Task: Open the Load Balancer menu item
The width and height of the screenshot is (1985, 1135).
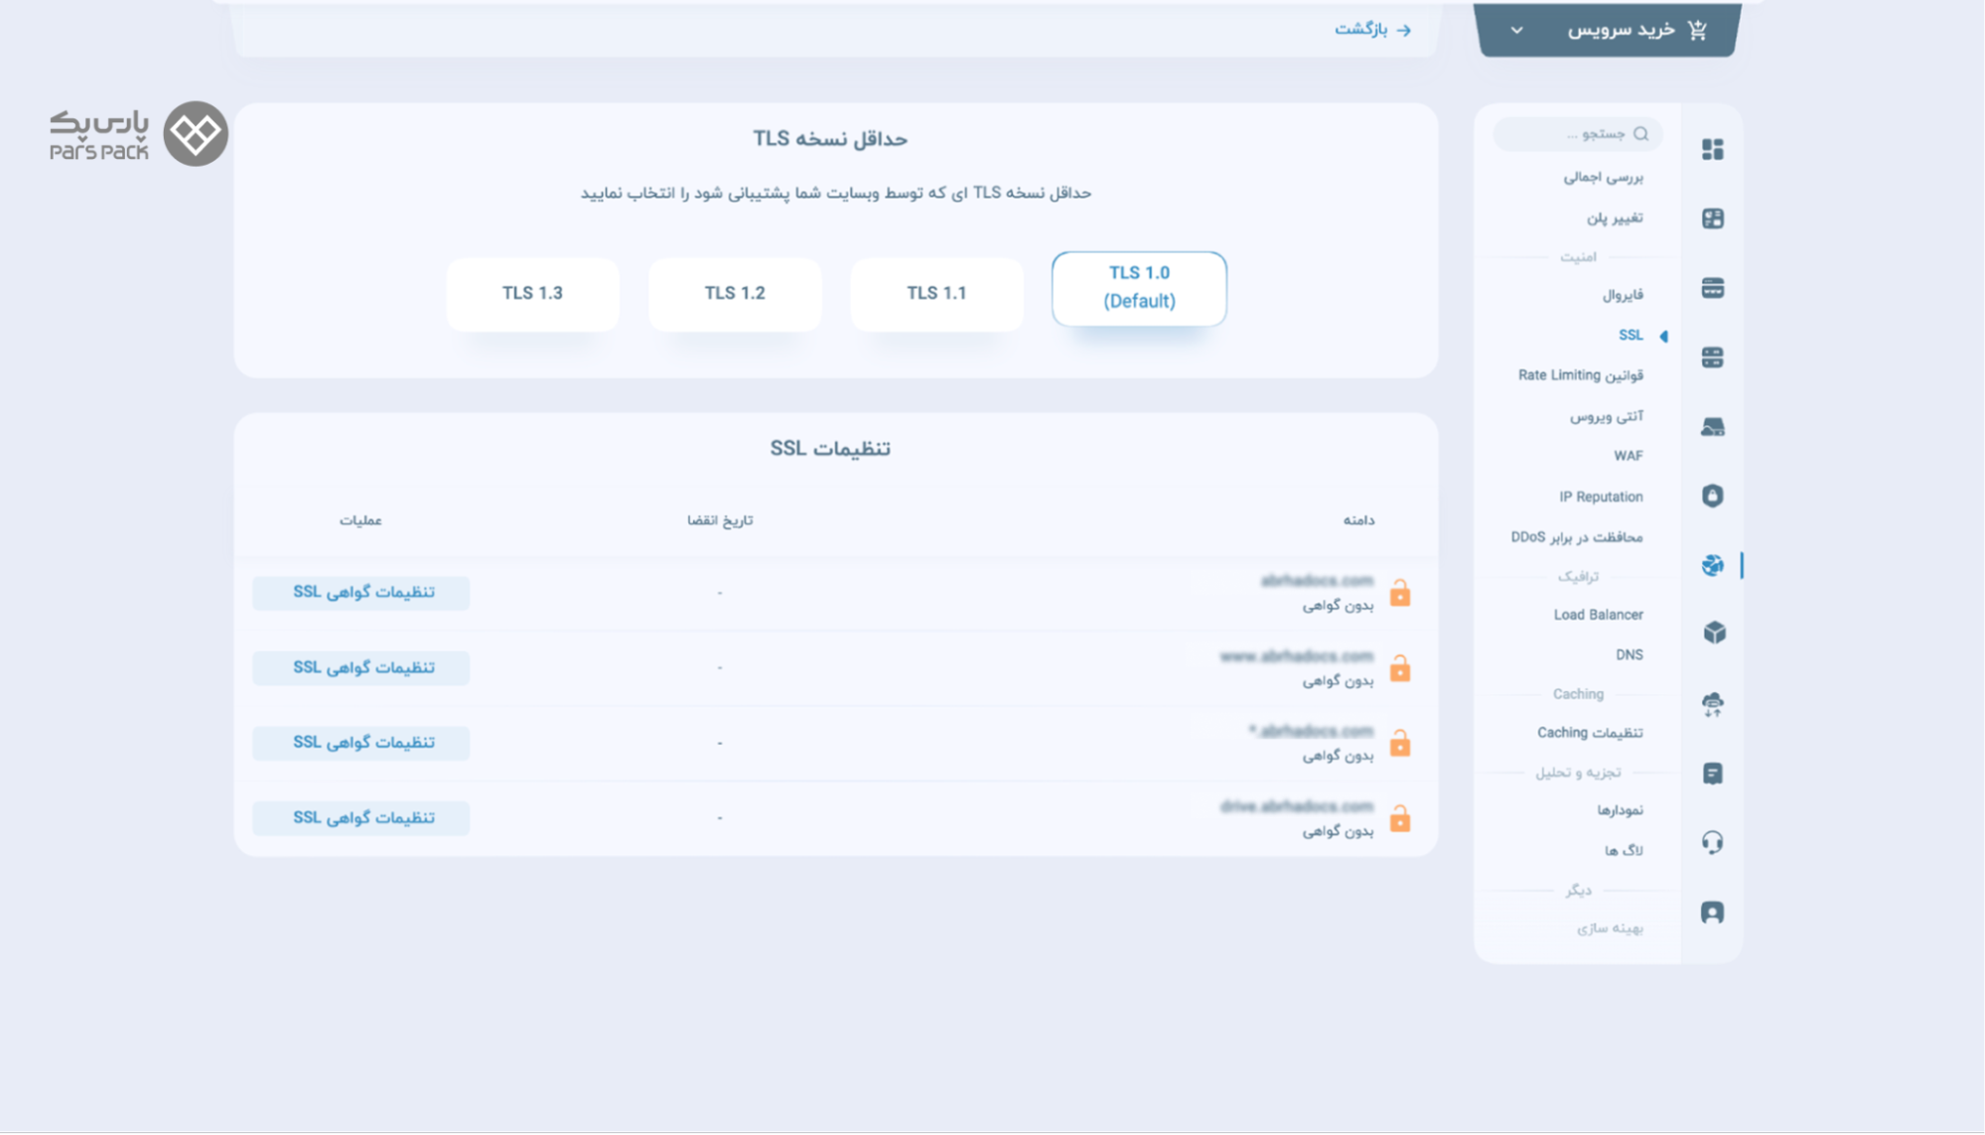Action: pos(1598,615)
